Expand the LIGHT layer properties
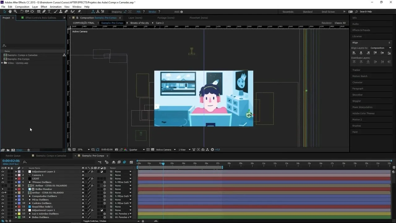This screenshot has width=396, height=223. (16, 179)
